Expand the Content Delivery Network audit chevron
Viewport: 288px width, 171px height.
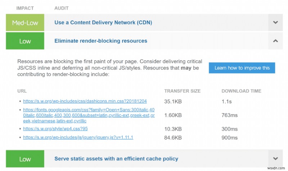(275, 22)
